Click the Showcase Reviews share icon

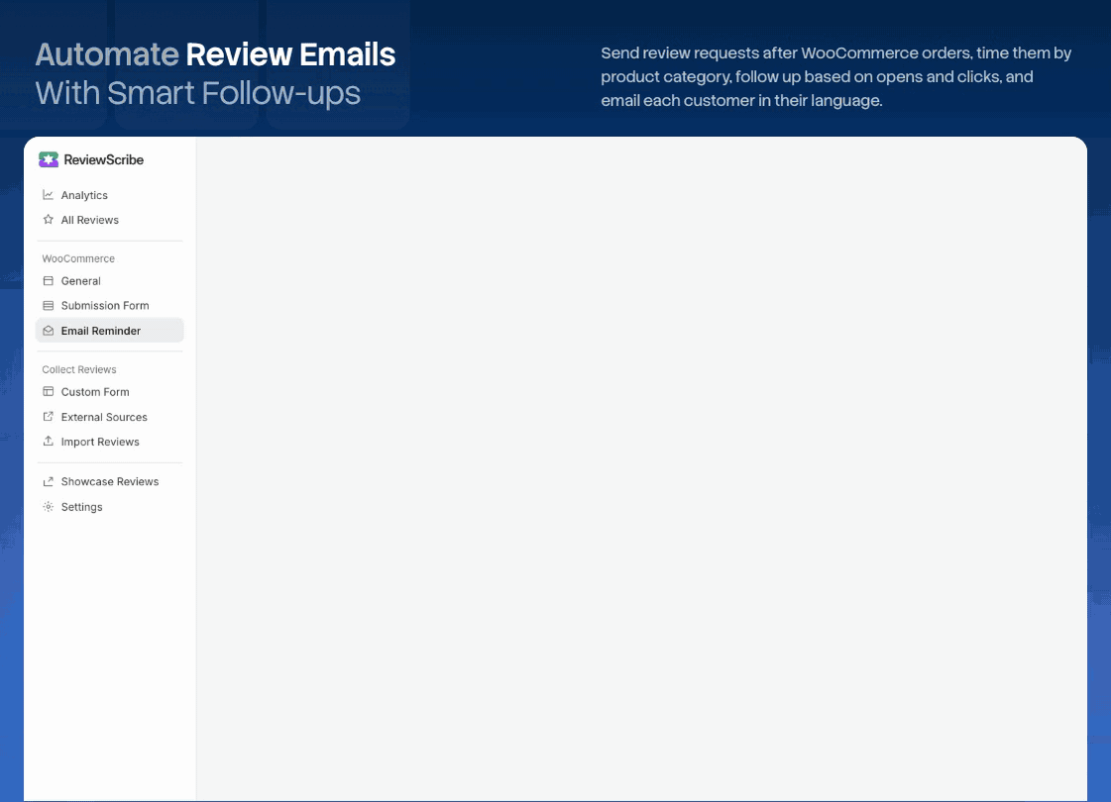pos(49,481)
